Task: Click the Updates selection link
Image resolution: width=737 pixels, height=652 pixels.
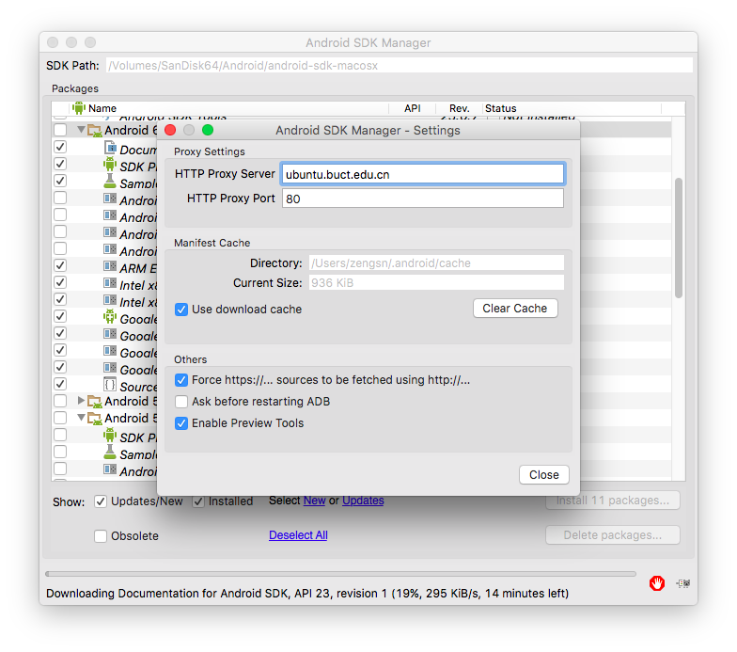Action: (x=363, y=501)
